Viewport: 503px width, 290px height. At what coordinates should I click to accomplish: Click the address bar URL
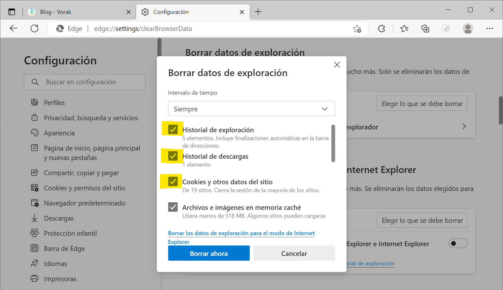tap(143, 29)
